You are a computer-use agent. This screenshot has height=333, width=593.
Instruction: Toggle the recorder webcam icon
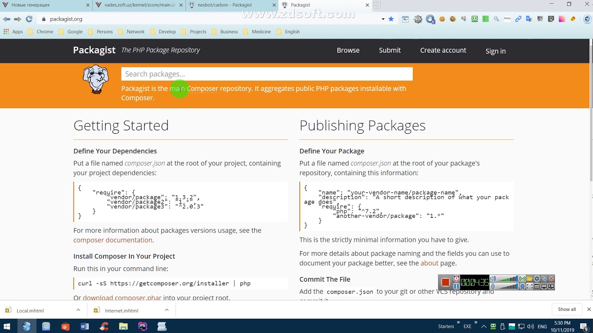(x=523, y=286)
